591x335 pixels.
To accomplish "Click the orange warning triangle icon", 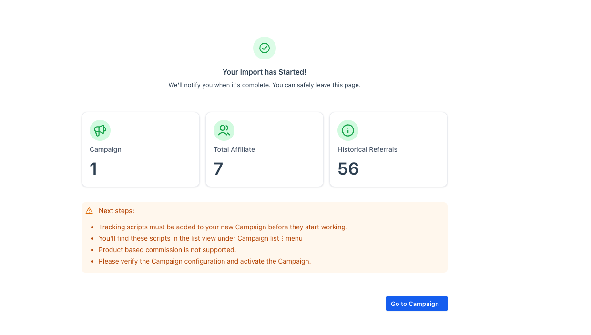I will [x=89, y=211].
